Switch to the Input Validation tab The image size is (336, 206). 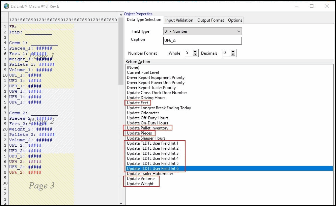pyautogui.click(x=179, y=20)
